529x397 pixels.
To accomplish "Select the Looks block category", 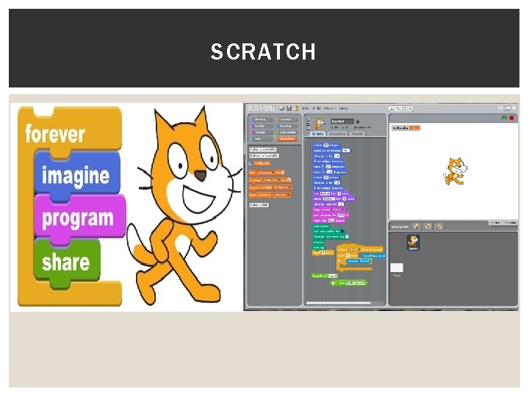I will [x=262, y=126].
